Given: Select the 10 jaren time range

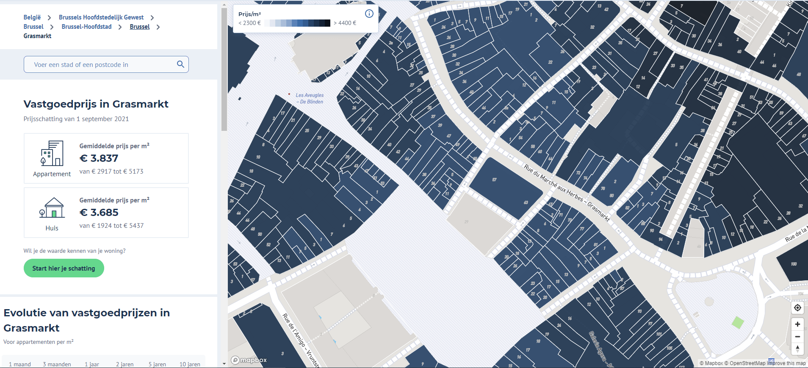Looking at the screenshot, I should [190, 364].
